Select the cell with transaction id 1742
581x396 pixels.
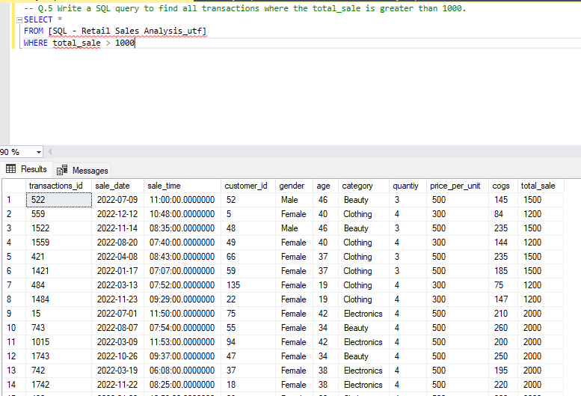coord(58,385)
